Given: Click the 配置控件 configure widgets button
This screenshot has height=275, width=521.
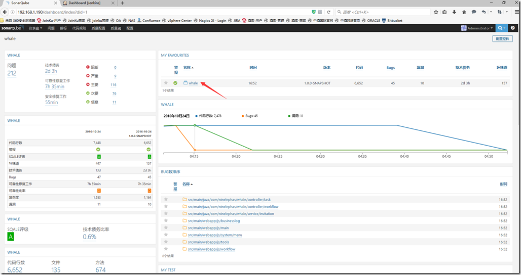Looking at the screenshot, I should tap(502, 39).
